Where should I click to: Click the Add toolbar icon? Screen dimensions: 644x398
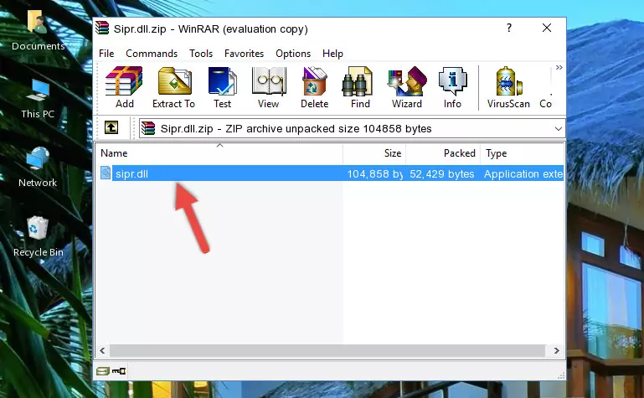coord(124,87)
